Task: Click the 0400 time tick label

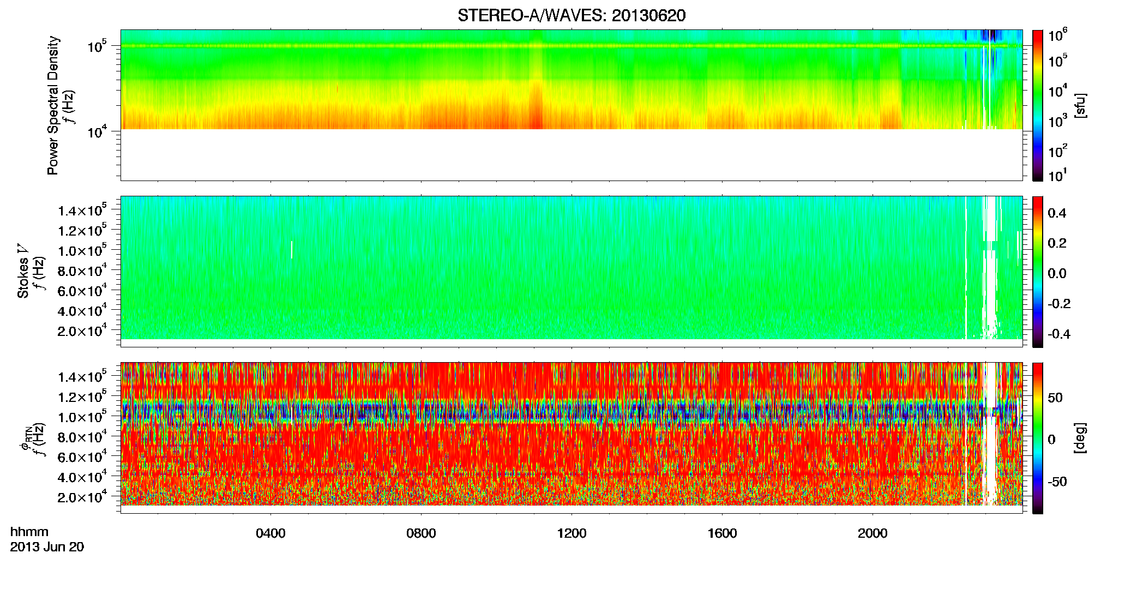Action: tap(271, 533)
